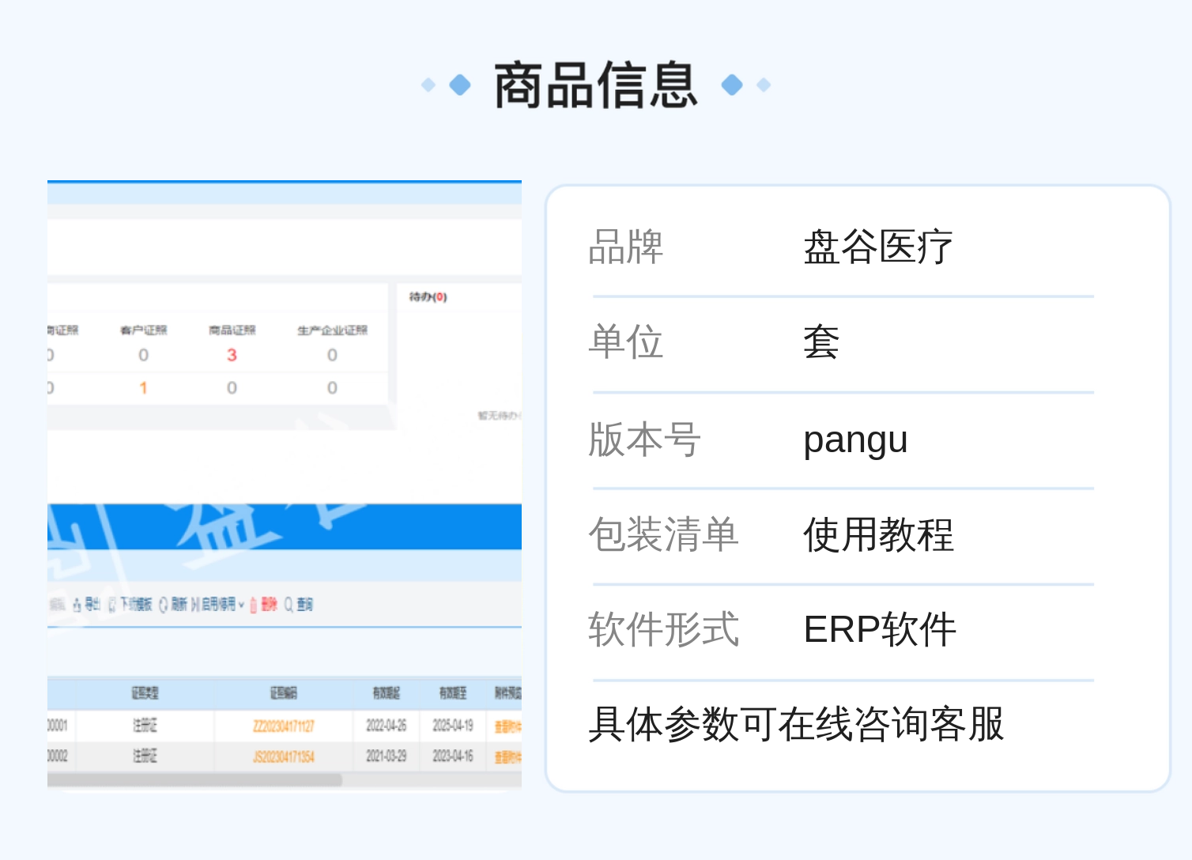1192x860 pixels.
Task: Click the orange count 1 under 客户证照
Action: (x=143, y=388)
